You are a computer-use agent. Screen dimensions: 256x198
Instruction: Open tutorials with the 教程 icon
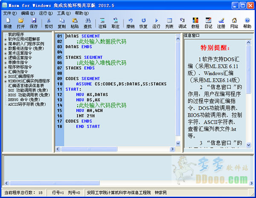tap(195, 23)
